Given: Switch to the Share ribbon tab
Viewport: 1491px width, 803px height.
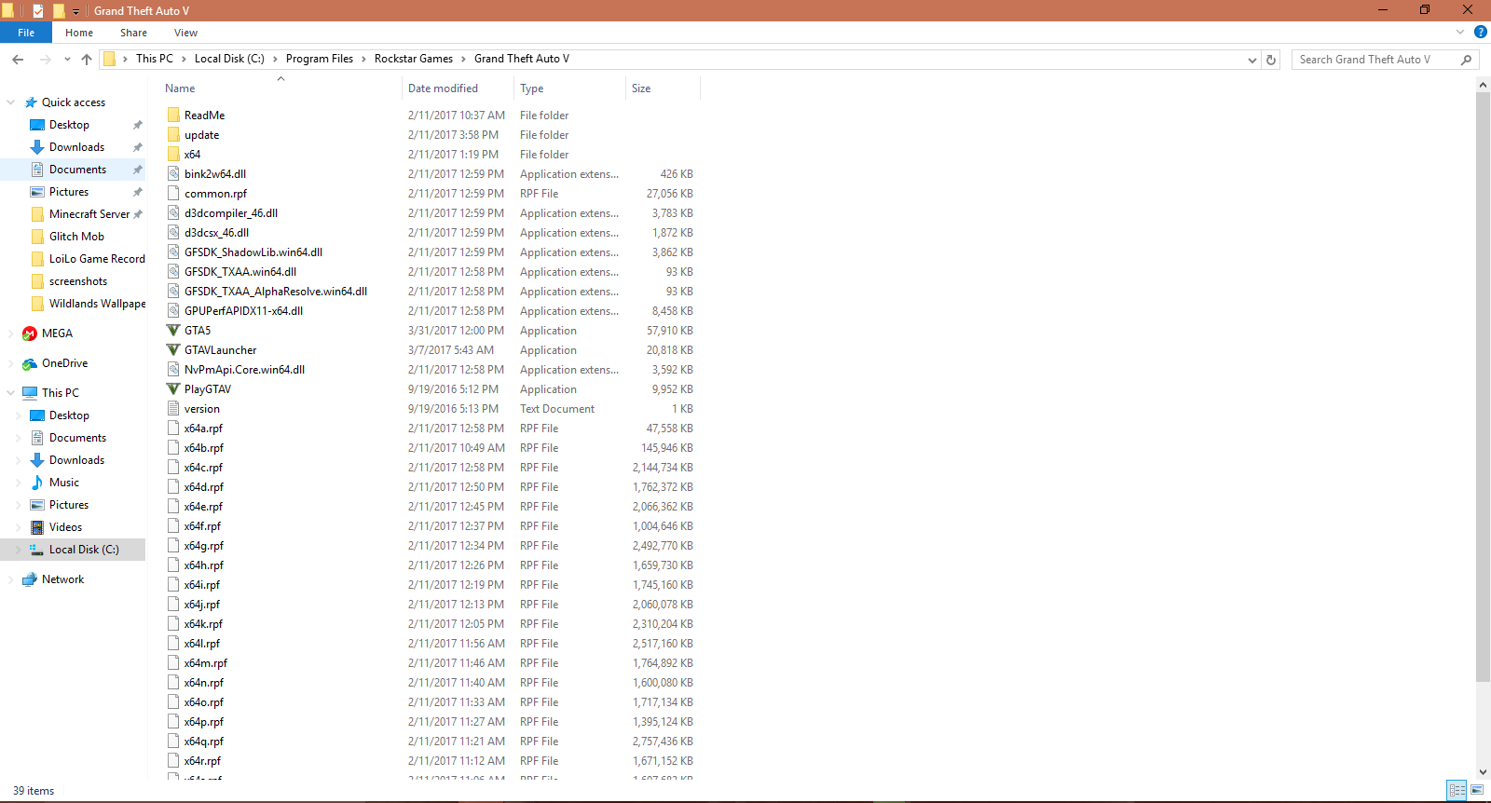Looking at the screenshot, I should point(133,33).
